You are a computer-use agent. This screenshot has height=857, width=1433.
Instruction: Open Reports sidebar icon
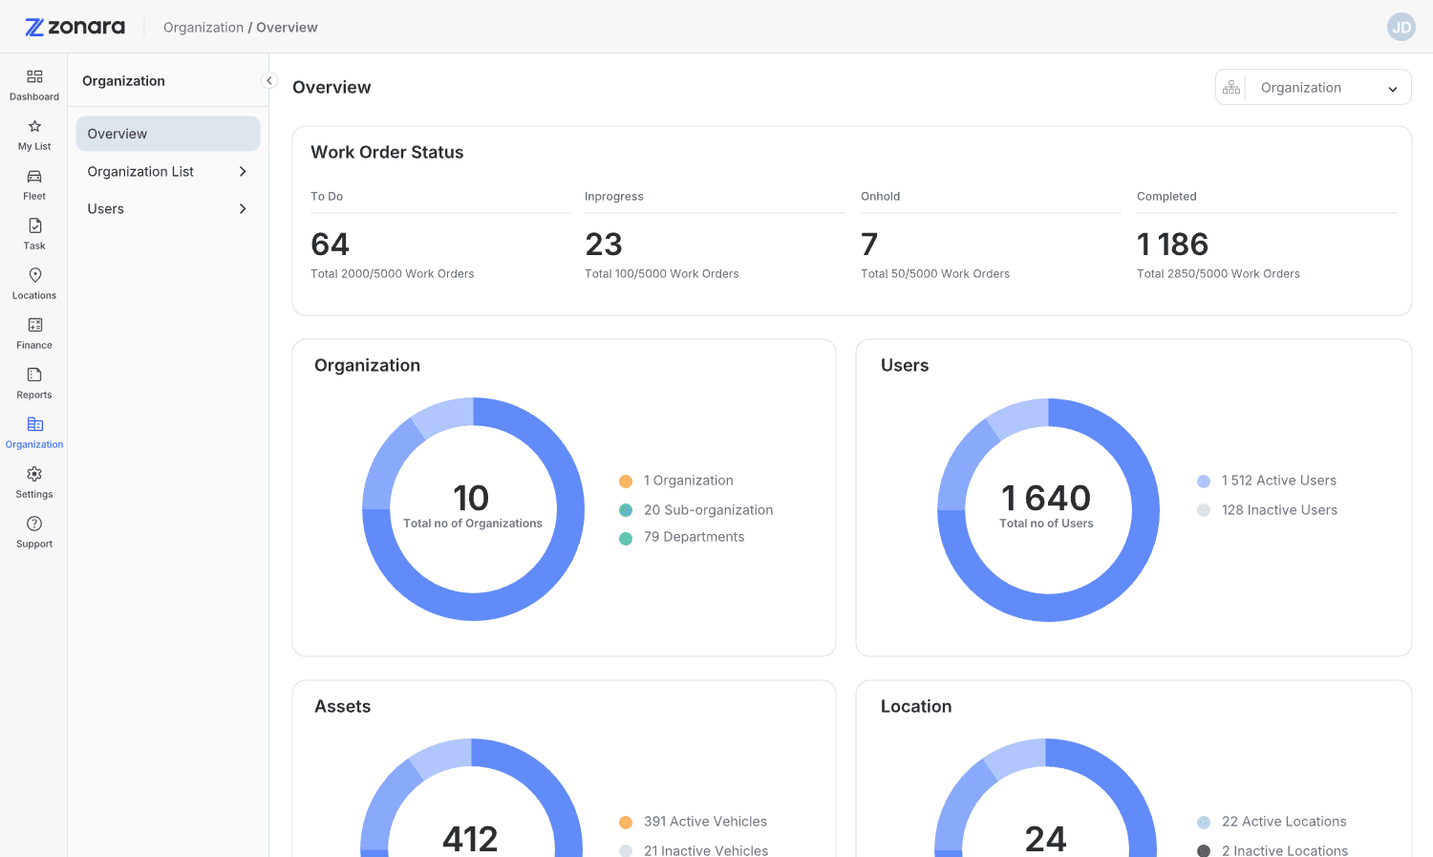(34, 375)
